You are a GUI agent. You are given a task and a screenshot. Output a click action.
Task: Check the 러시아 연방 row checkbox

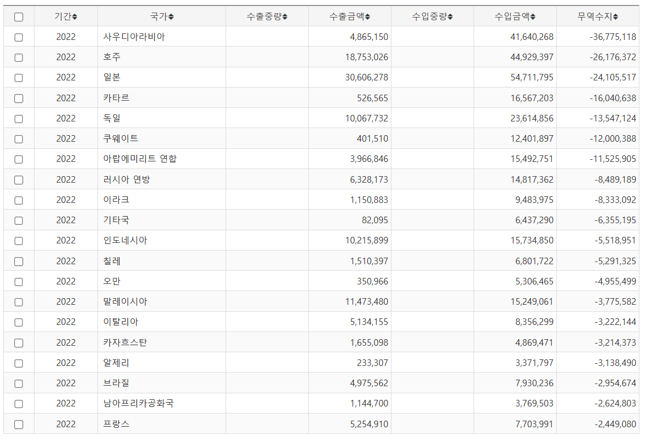point(19,180)
